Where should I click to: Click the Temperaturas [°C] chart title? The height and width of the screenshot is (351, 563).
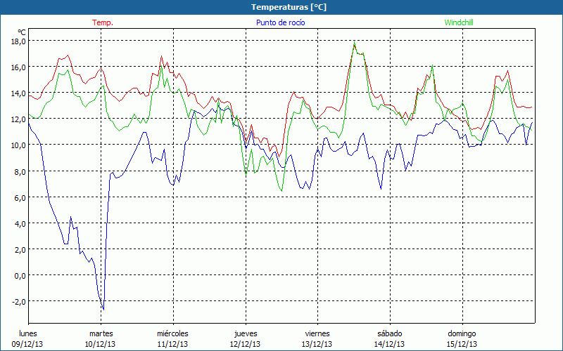point(289,6)
